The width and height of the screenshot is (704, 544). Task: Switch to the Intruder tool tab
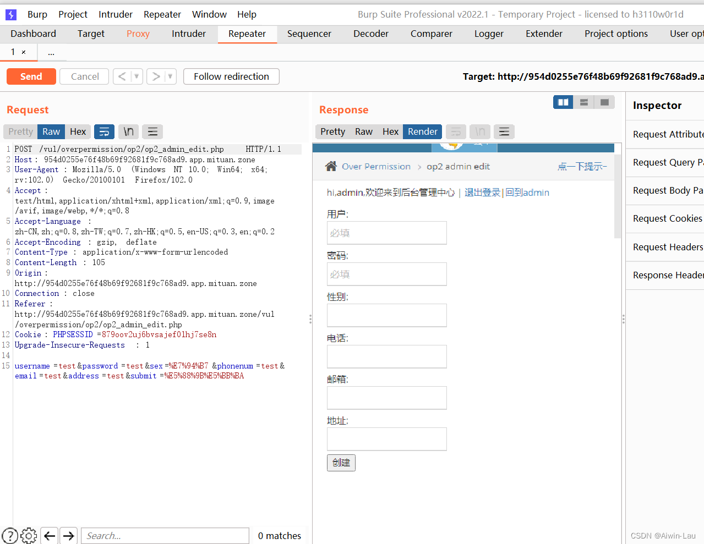click(x=189, y=34)
